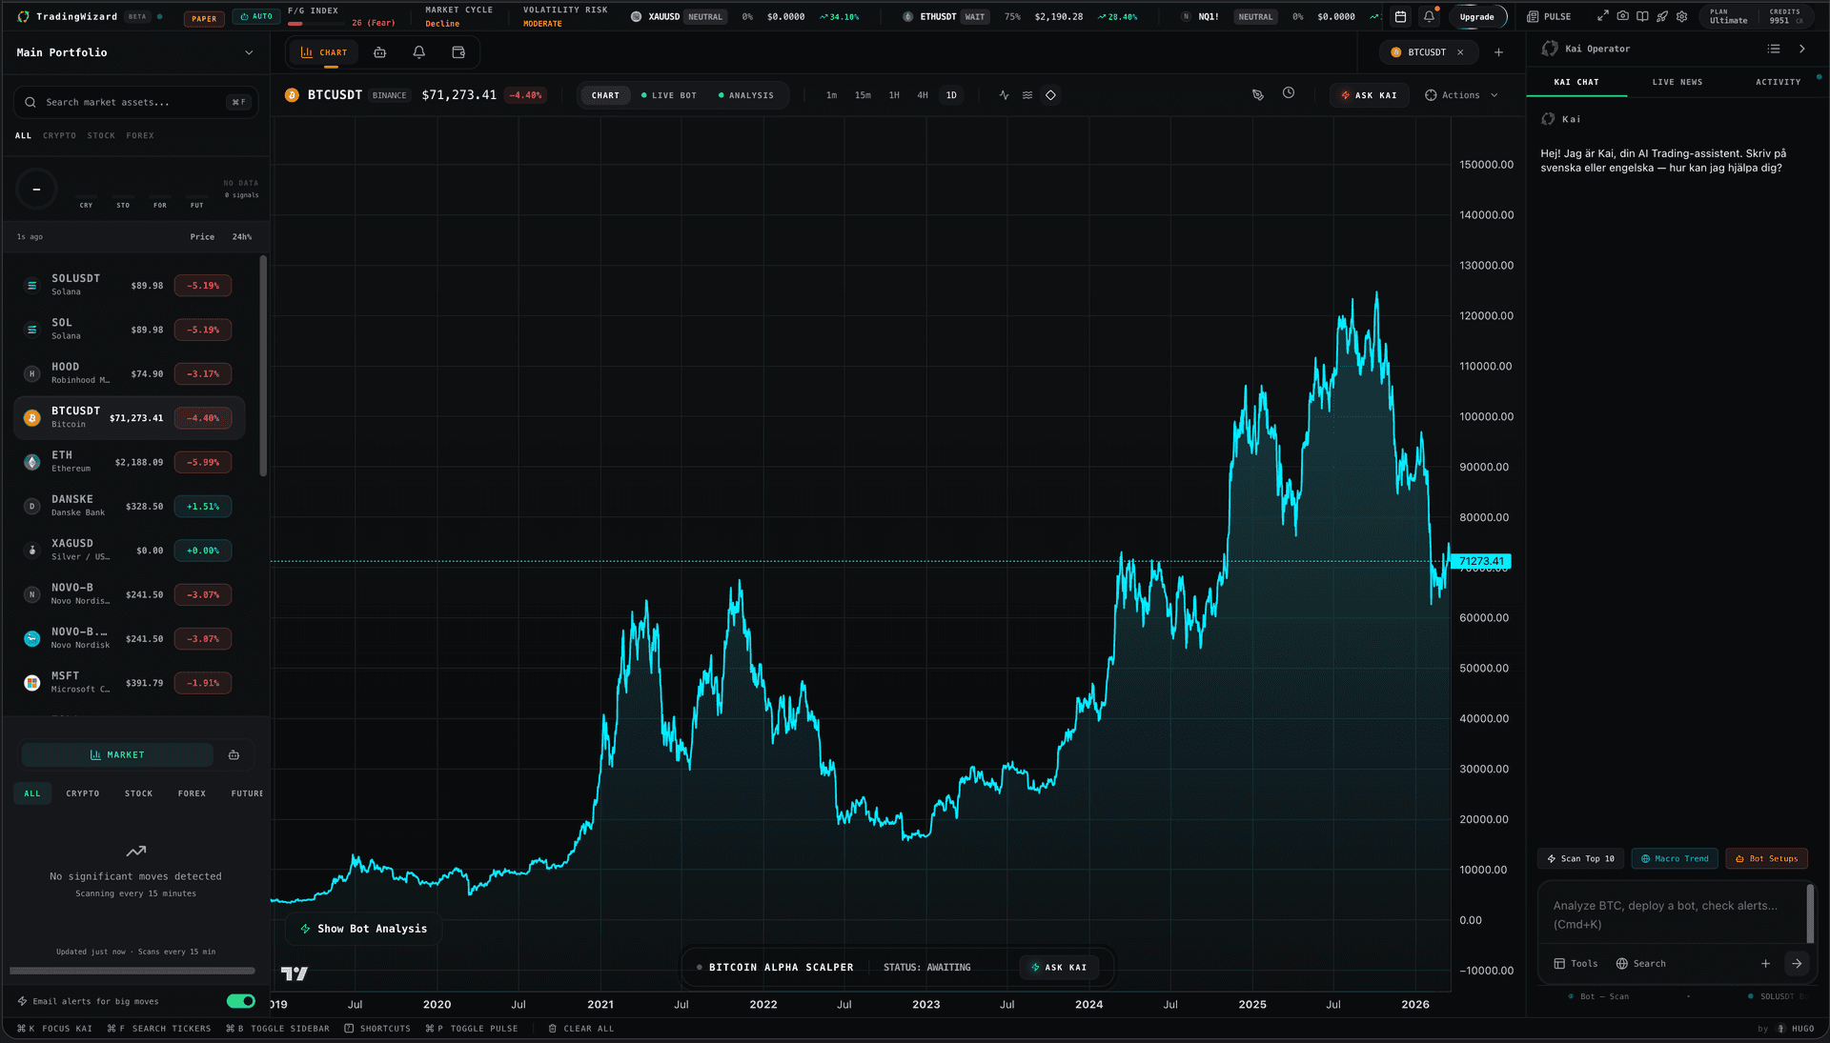Filter watchlist by CRYPTO above the asset list
The image size is (1830, 1043).
[59, 135]
